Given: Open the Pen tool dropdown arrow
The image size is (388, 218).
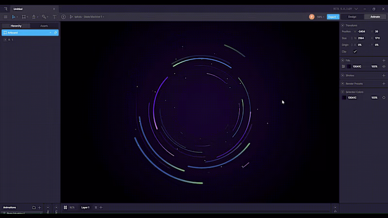Looking at the screenshot, I should pyautogui.click(x=38, y=17).
